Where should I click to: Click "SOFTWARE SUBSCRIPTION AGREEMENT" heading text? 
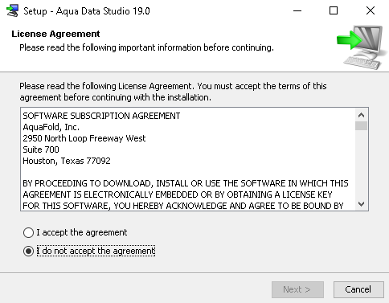tap(101, 116)
